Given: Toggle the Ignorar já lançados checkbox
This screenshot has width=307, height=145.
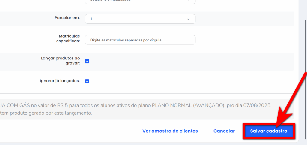Looking at the screenshot, I should pyautogui.click(x=87, y=81).
